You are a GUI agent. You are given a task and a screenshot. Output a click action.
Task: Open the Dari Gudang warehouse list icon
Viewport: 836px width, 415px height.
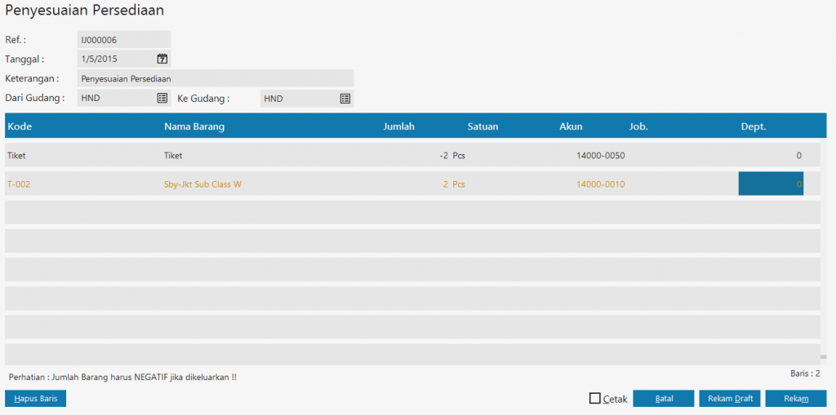(162, 98)
